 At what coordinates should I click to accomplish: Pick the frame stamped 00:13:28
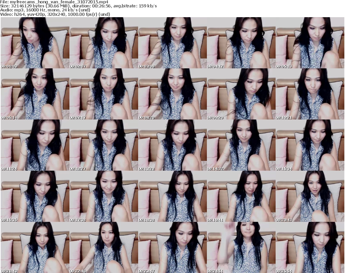pyautogui.click(x=172, y=145)
